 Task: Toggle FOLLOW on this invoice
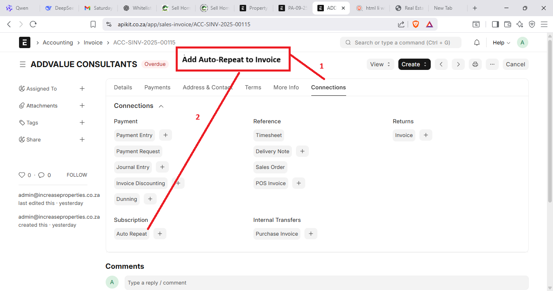(x=77, y=175)
